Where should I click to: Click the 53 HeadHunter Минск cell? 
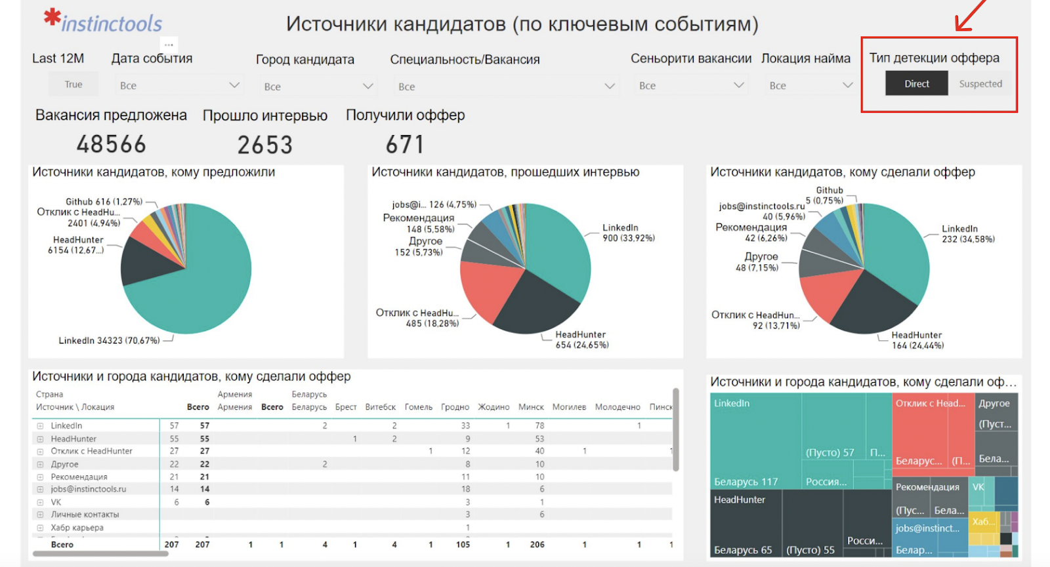coord(539,439)
